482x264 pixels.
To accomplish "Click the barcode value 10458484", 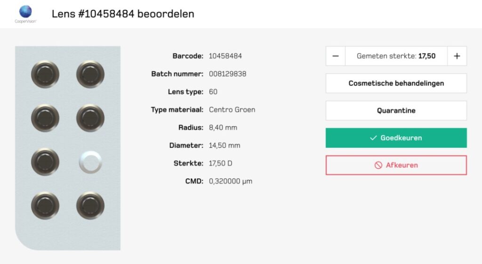I will pos(225,56).
